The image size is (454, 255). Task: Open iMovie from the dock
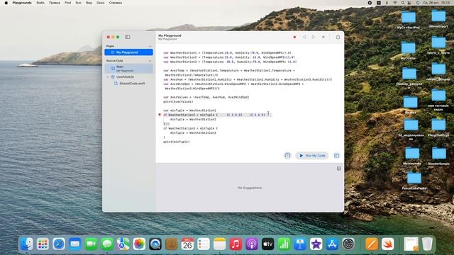[316, 244]
